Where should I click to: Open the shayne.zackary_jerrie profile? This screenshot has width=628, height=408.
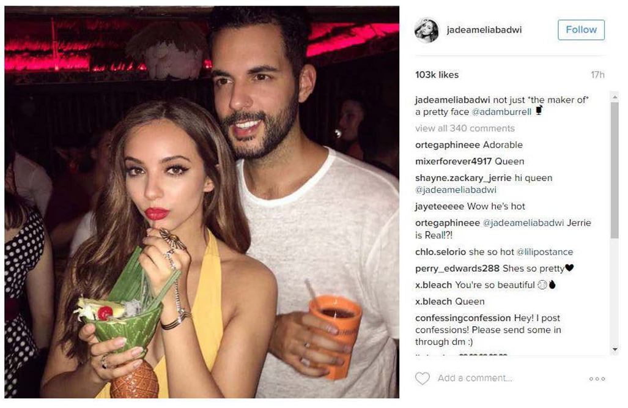pos(463,178)
